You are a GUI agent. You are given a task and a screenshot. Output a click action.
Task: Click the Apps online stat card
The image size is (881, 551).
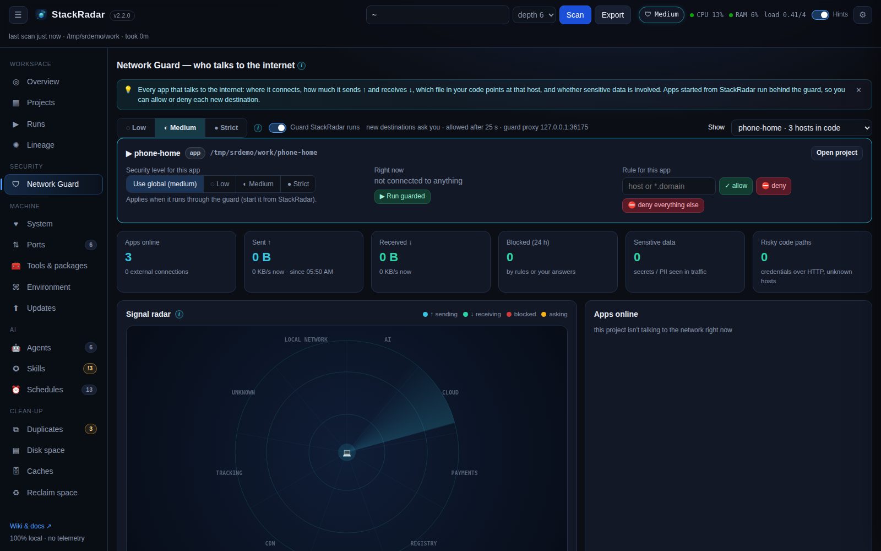click(176, 262)
